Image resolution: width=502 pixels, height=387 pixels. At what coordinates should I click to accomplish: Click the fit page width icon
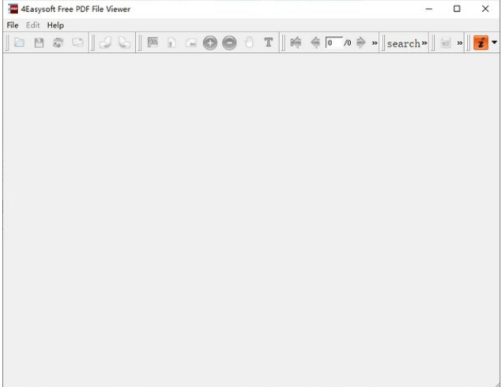(191, 43)
